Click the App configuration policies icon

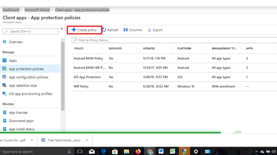click(x=4, y=77)
